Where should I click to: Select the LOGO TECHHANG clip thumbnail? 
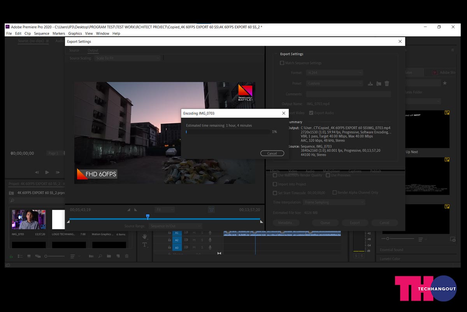pyautogui.click(x=58, y=220)
